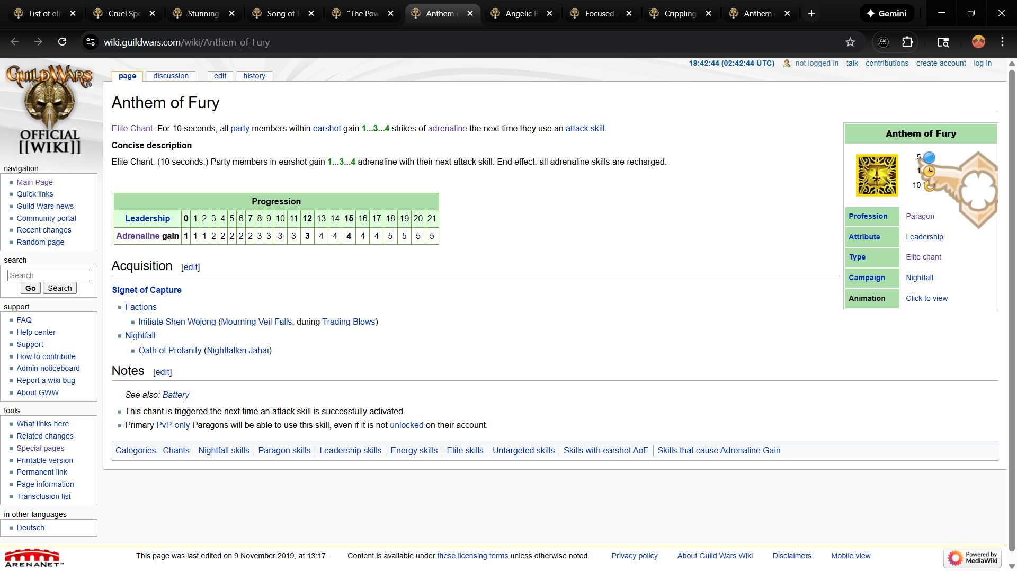Click 'What links here' tool link
The height and width of the screenshot is (571, 1017).
tap(42, 424)
